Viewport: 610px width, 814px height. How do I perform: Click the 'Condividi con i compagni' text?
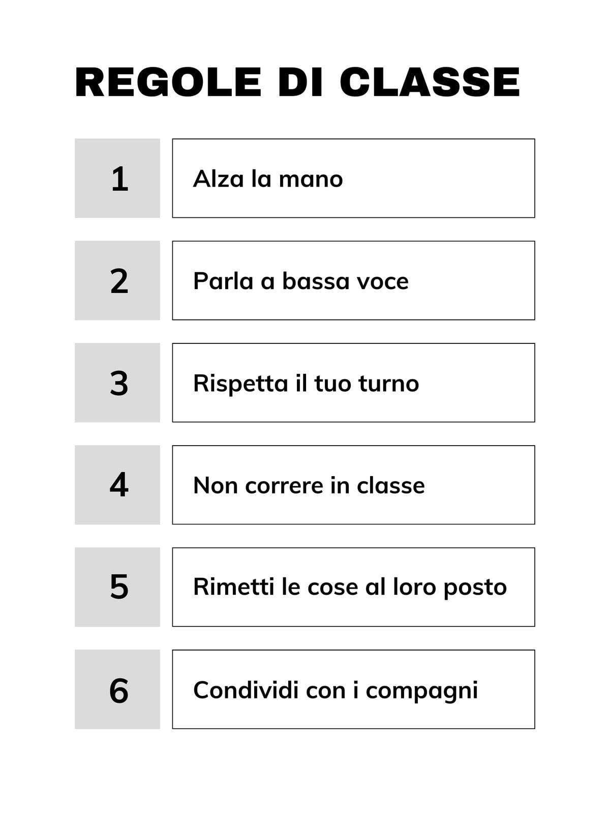coord(335,691)
